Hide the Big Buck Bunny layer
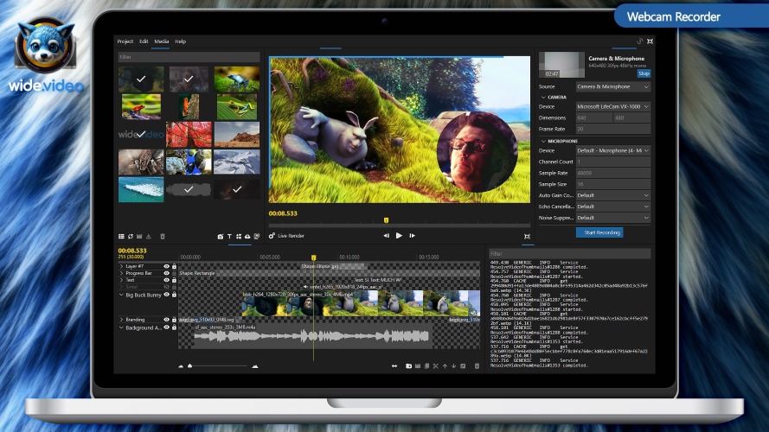 (166, 295)
